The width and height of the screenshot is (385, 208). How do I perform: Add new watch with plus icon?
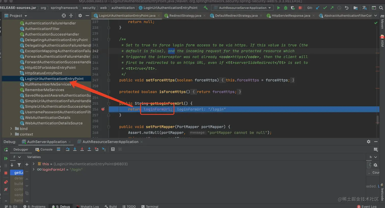(27, 165)
